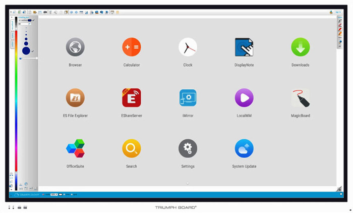Click the user account icon at top right
This screenshot has height=213, width=353.
331,12
